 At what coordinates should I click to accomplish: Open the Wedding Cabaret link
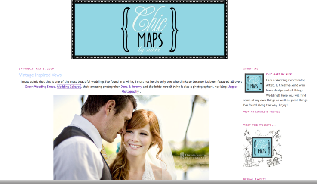(x=69, y=87)
